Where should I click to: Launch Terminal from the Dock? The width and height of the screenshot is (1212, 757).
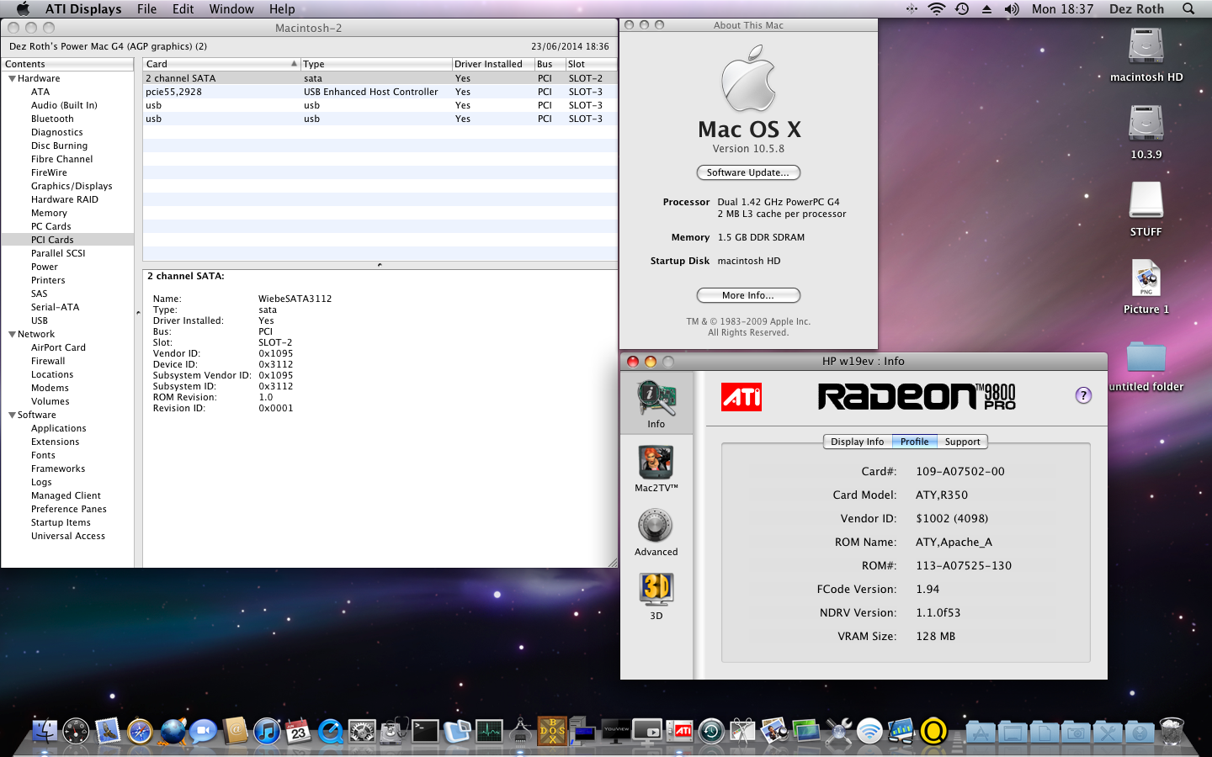point(425,731)
